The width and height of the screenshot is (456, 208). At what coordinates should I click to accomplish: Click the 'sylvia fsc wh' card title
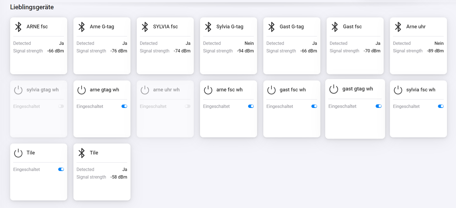click(x=421, y=90)
